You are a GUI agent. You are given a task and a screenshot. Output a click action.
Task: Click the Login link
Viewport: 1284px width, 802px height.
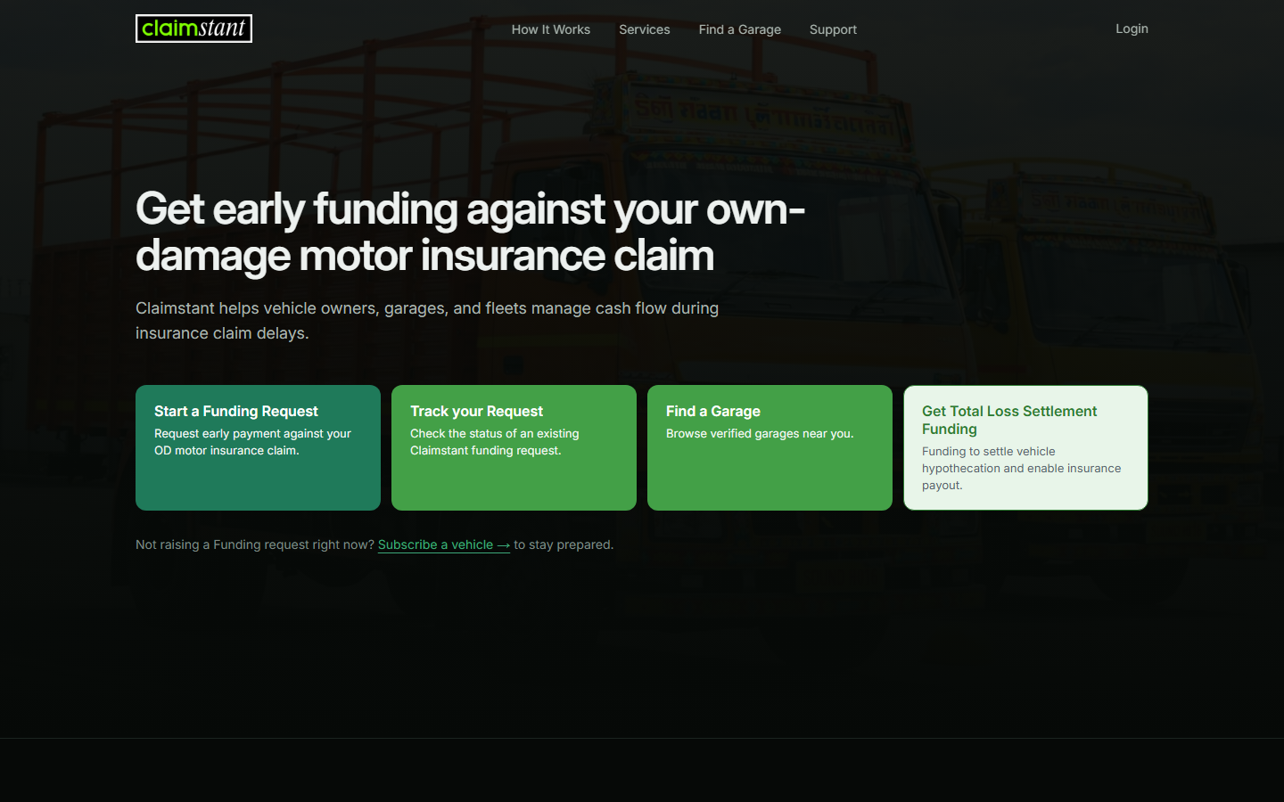[x=1132, y=29]
